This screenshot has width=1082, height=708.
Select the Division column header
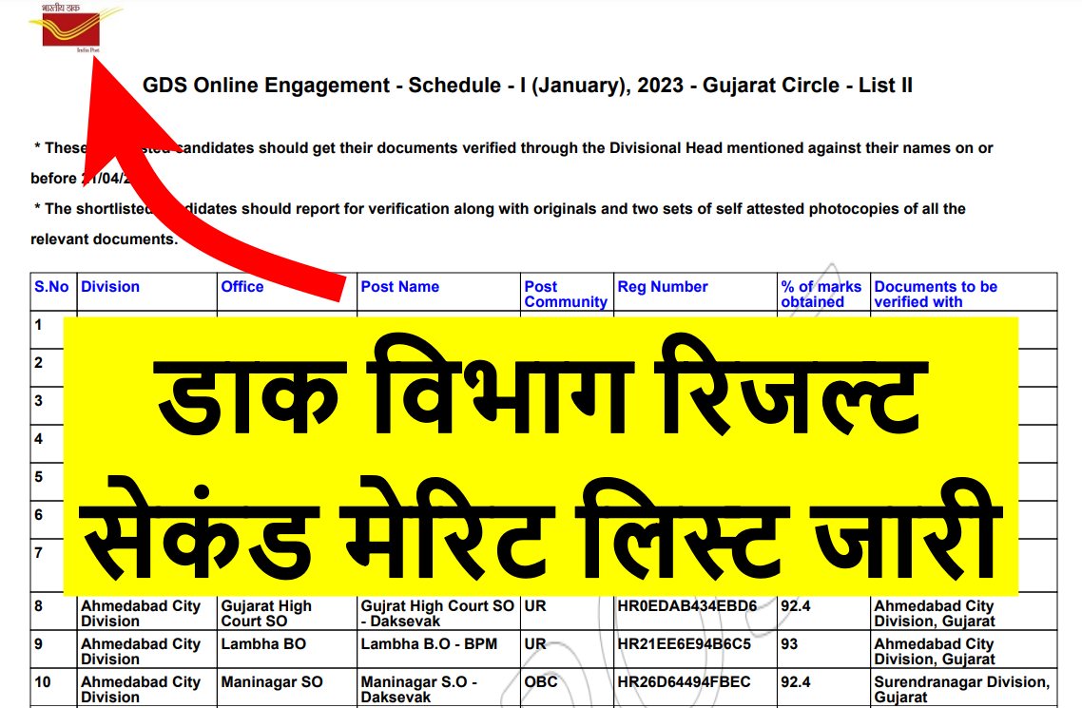click(x=110, y=287)
